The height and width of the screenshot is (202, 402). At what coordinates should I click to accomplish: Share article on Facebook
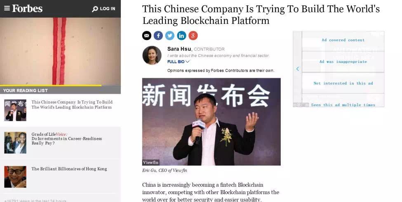pyautogui.click(x=158, y=35)
